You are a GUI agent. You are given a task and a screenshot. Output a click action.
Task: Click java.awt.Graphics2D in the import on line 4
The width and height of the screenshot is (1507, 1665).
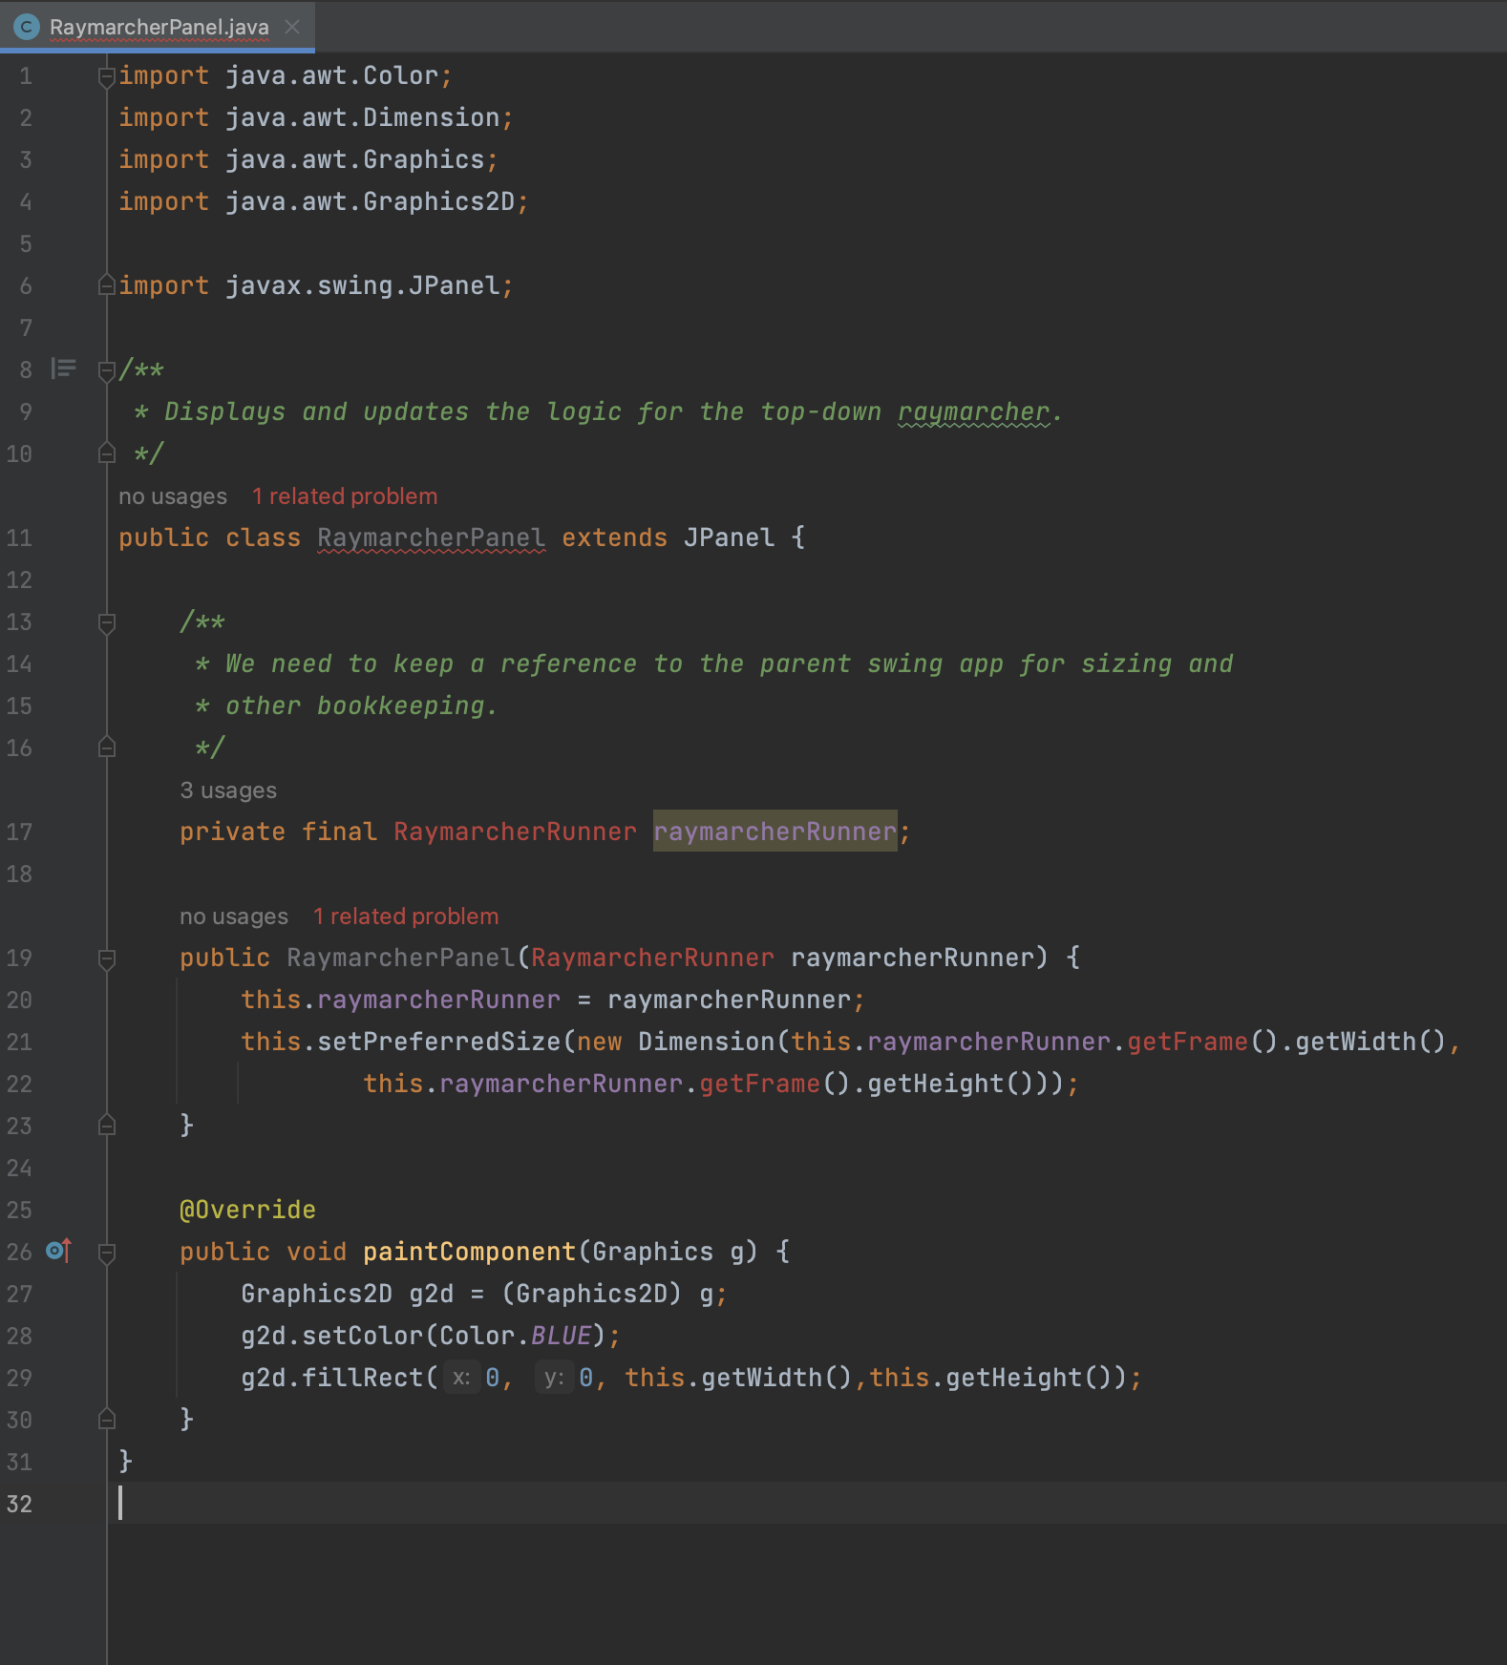coord(371,201)
